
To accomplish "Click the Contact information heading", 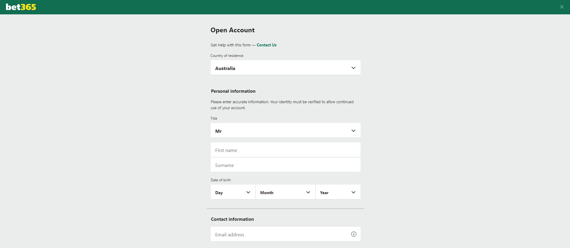I will click(232, 219).
